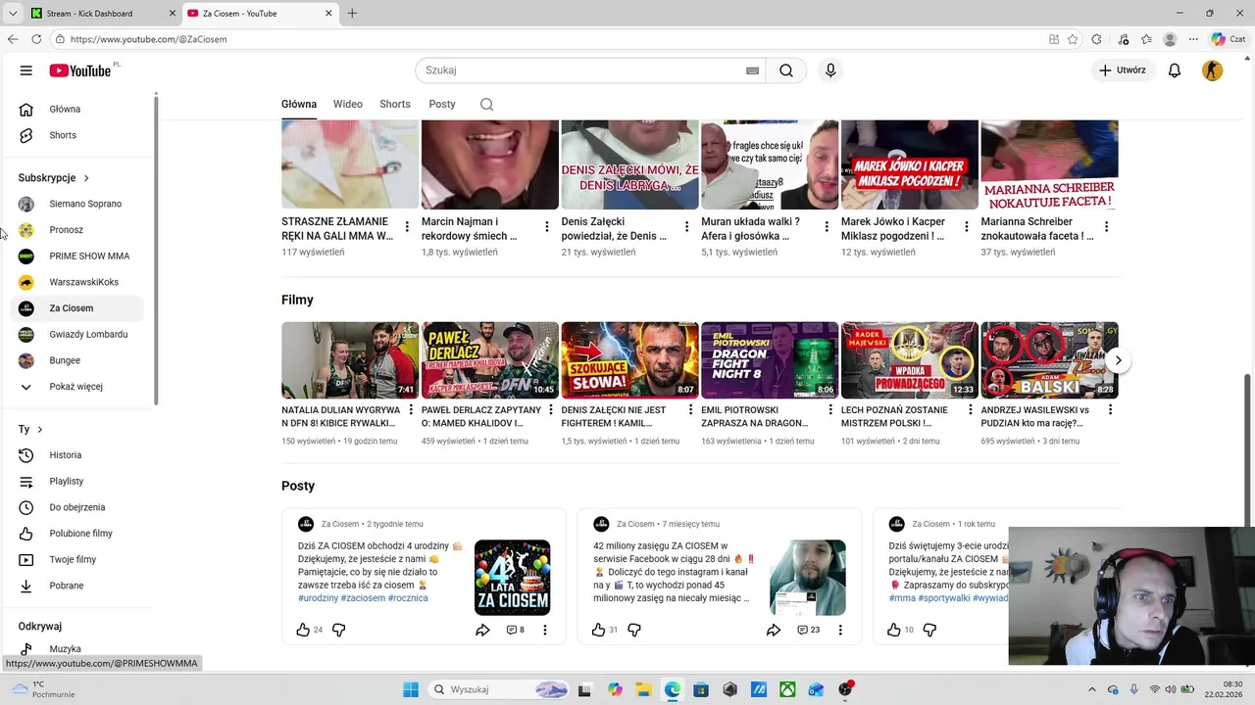
Task: Like the 3-ecie urodziny post
Action: tap(893, 630)
